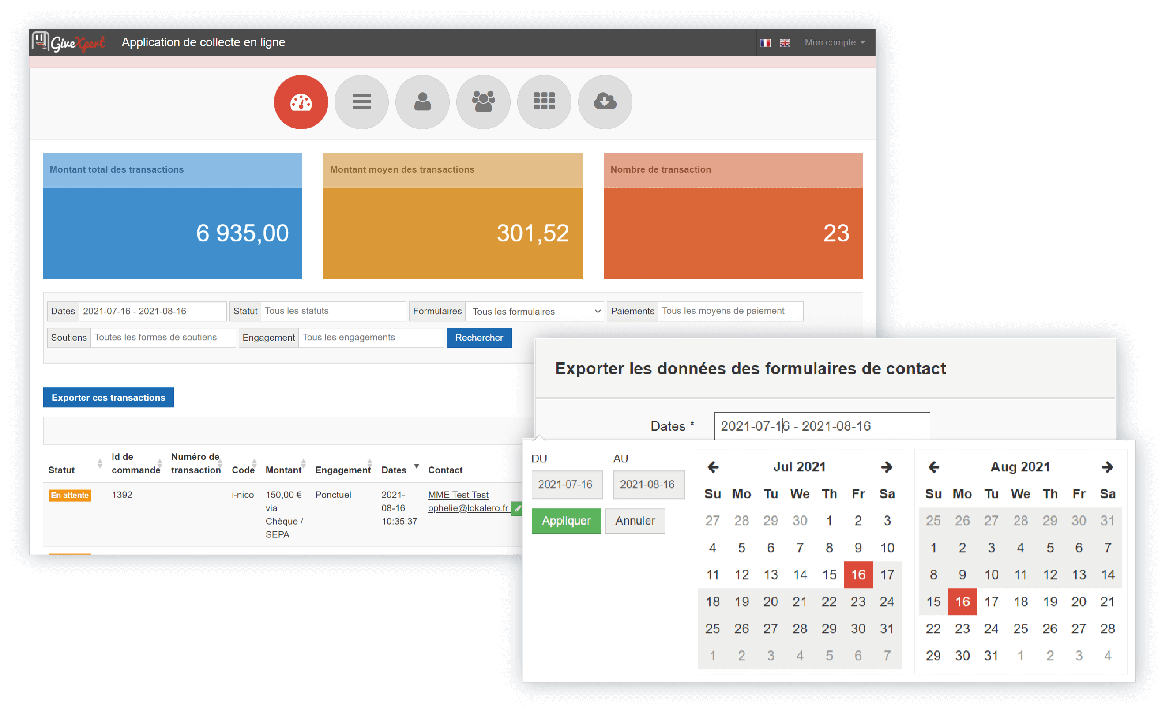The height and width of the screenshot is (714, 1173).
Task: Switch language with French flag
Action: coord(765,43)
